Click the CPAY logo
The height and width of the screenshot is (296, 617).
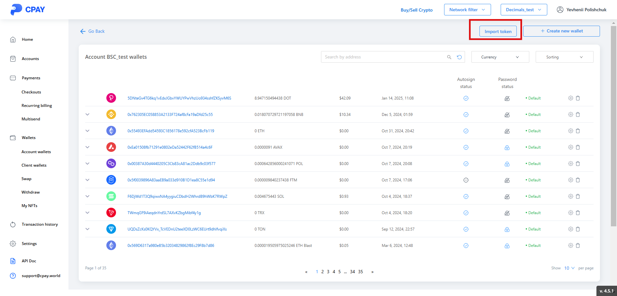[x=28, y=10]
